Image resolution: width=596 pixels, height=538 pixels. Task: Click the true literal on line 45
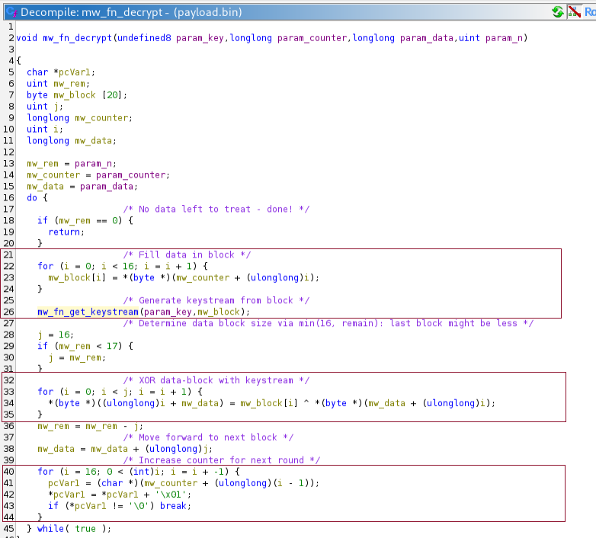coord(85,529)
